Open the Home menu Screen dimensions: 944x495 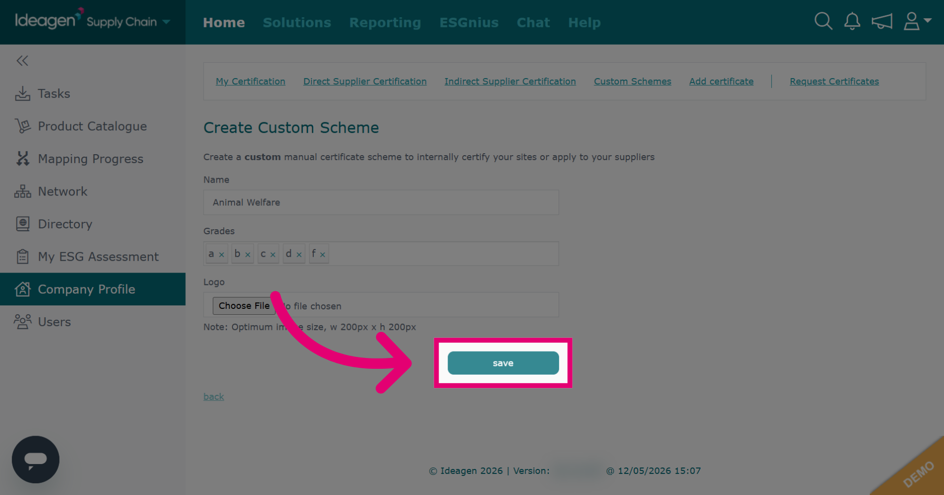(224, 23)
